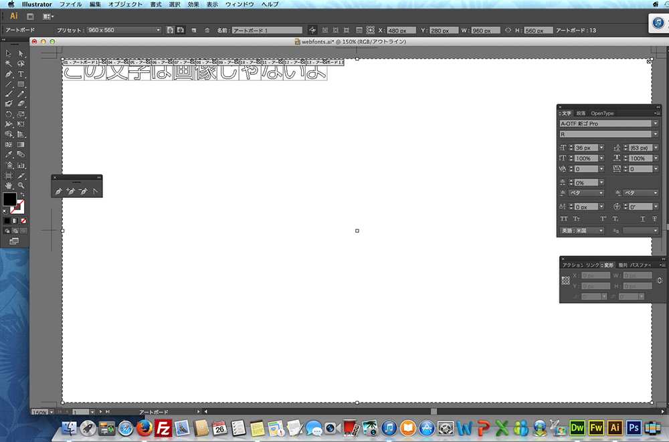Toggle portrait artboard orientation
Viewport: 669px width, 442px height.
pyautogui.click(x=170, y=30)
